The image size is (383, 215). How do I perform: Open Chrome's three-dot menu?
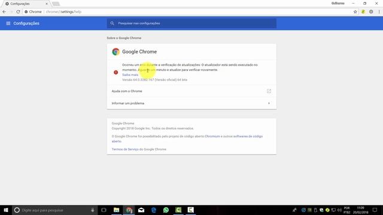(x=379, y=12)
